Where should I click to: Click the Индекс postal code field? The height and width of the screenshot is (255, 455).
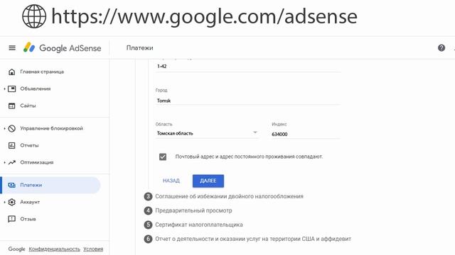pyautogui.click(x=306, y=134)
